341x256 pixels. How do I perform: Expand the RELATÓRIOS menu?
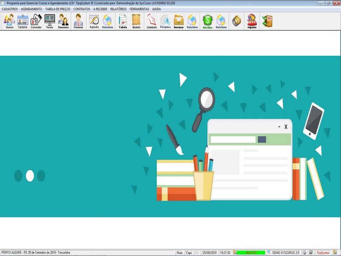click(118, 9)
